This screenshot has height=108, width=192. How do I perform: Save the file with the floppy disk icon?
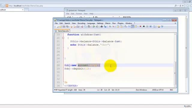(64, 27)
